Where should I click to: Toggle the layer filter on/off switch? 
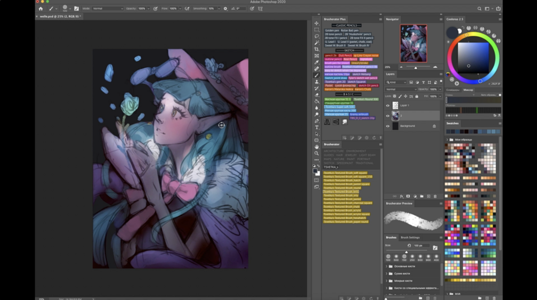pos(441,82)
